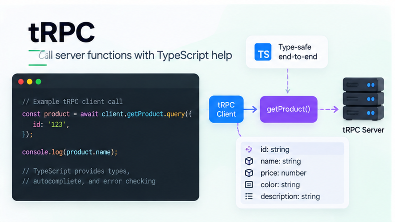Click the closing '});' code line
395x222 pixels.
pyautogui.click(x=27, y=134)
